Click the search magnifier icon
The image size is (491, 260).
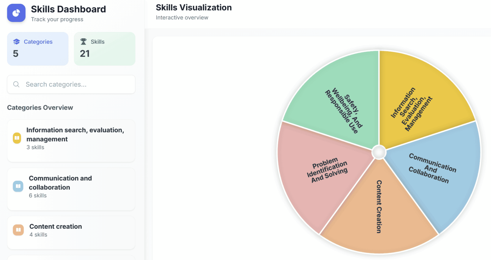(x=16, y=84)
